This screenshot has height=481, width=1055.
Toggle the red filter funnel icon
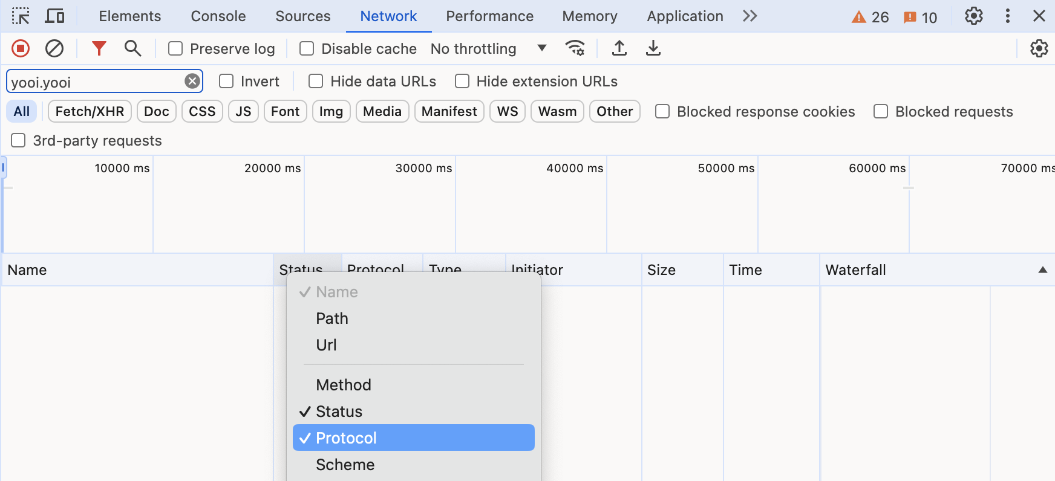pos(99,48)
